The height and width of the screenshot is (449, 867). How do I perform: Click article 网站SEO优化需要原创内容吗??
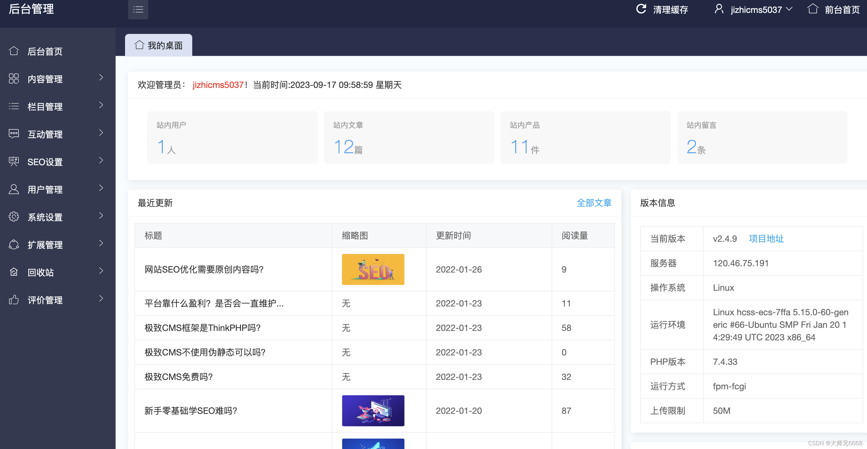(204, 269)
